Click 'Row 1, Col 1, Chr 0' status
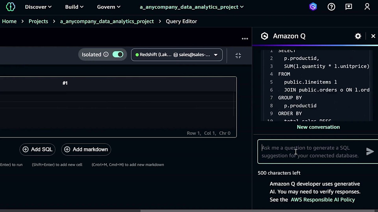The image size is (378, 212). (x=209, y=133)
